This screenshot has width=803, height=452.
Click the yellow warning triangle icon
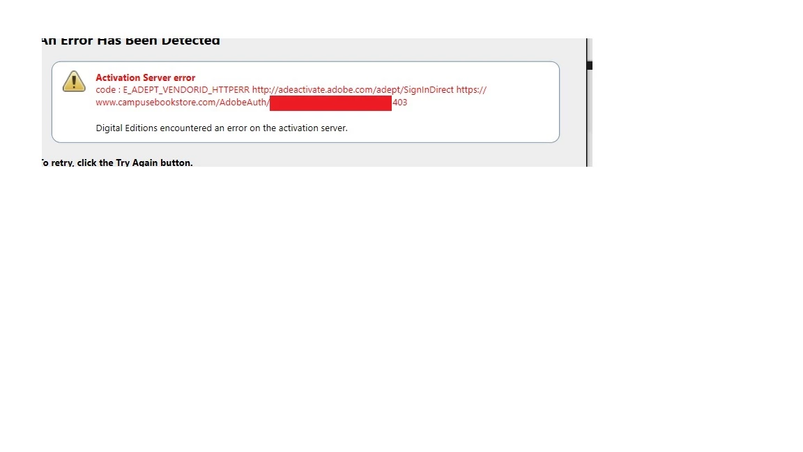(74, 81)
